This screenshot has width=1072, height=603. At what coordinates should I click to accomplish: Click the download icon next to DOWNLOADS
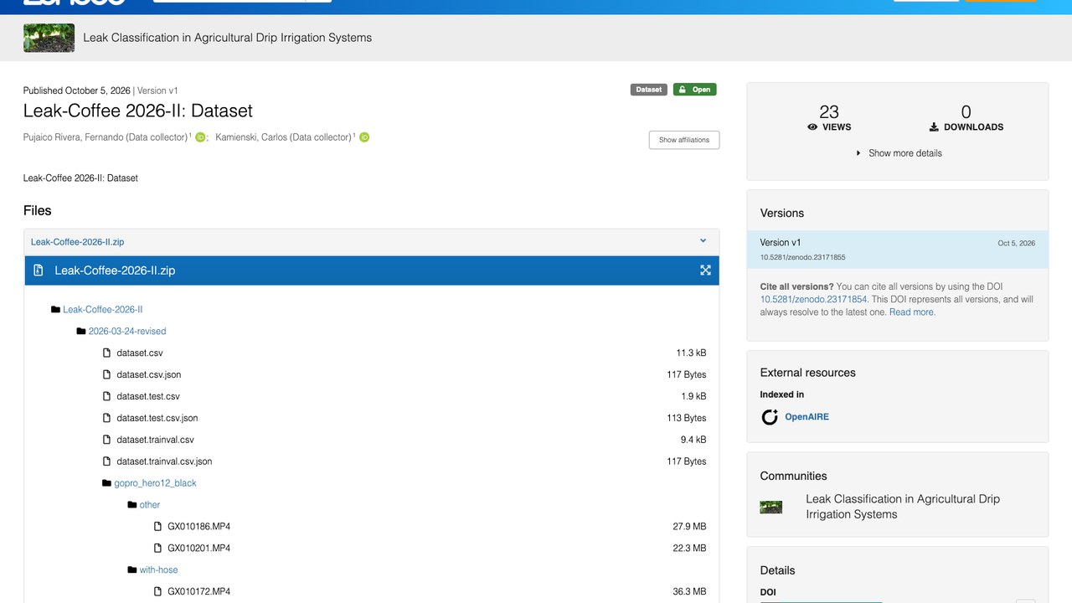point(934,127)
